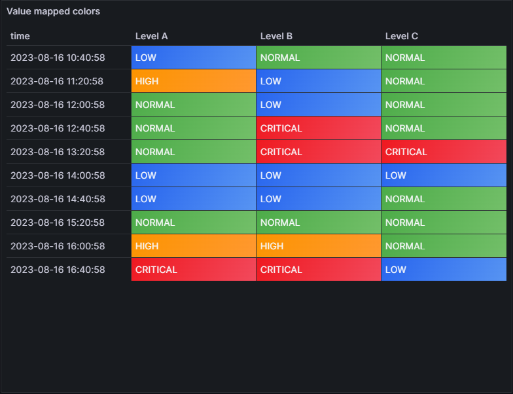Viewport: 513px width, 394px height.
Task: Sort table by the time column header
Action: pos(20,36)
